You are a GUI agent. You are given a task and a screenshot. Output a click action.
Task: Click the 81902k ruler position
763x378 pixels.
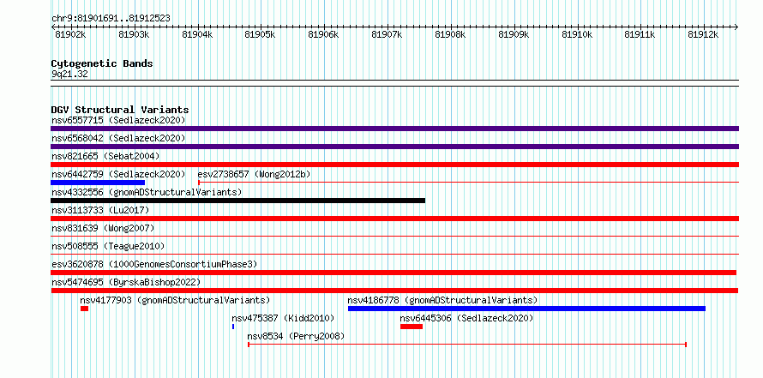[71, 34]
